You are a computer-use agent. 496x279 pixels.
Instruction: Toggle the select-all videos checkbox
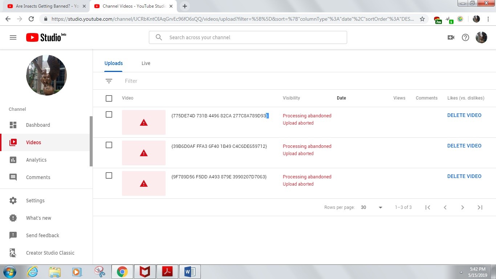[x=109, y=98]
